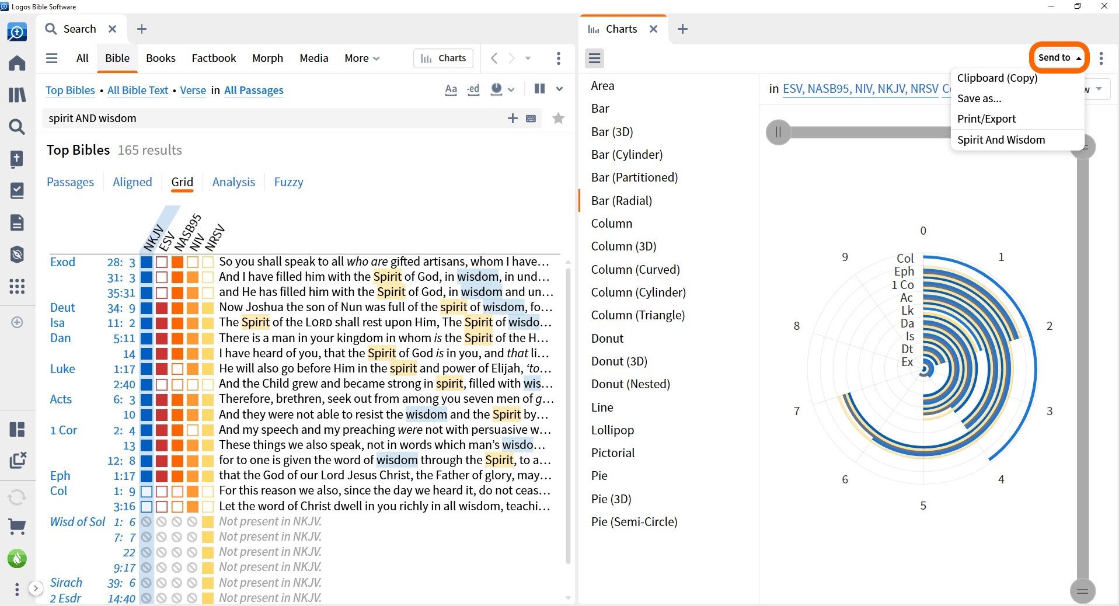Collapse the Send to dropdown
This screenshot has width=1119, height=606.
1059,58
